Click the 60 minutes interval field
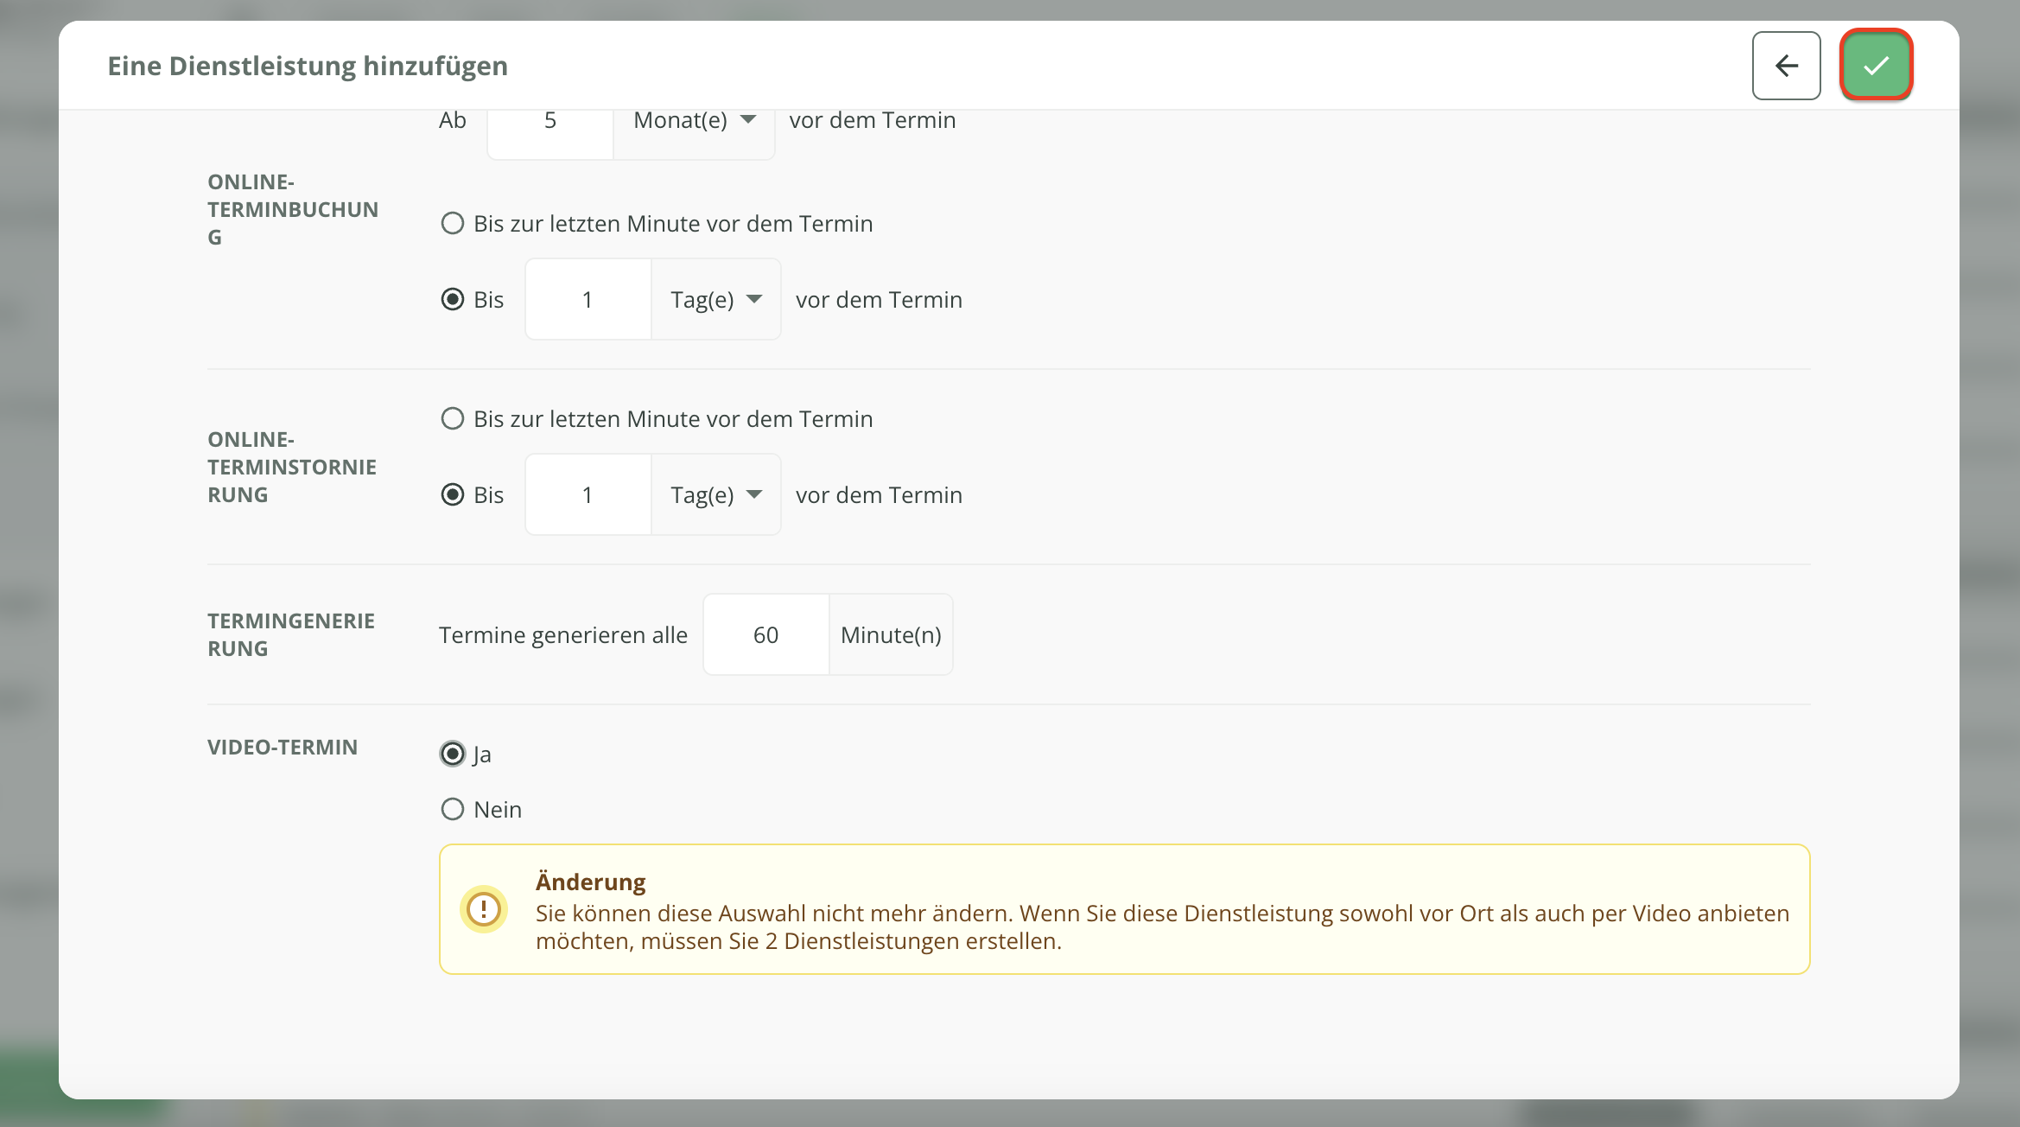The height and width of the screenshot is (1127, 2020). (765, 635)
